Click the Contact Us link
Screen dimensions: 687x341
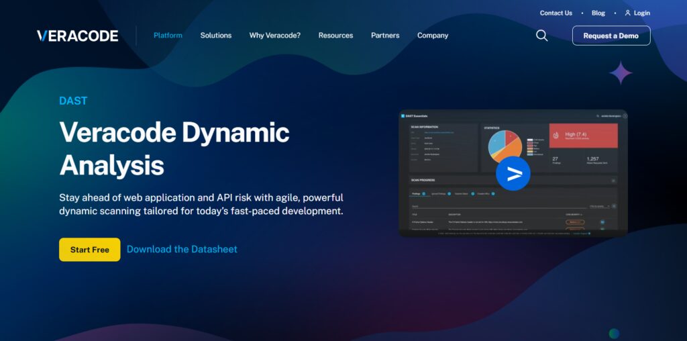pos(556,13)
